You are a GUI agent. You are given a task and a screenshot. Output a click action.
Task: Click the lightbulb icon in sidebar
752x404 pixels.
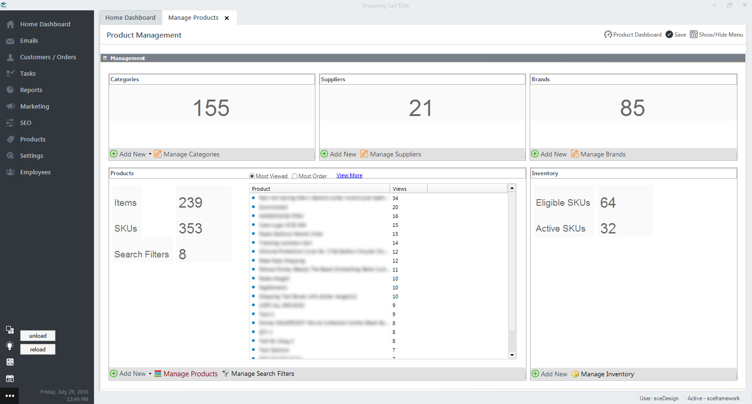tap(9, 346)
